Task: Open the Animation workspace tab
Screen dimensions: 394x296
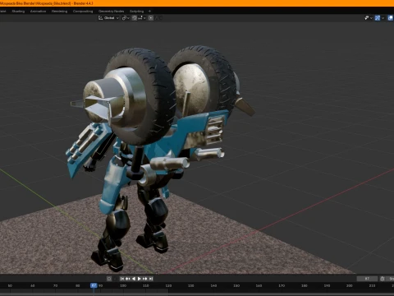Action: pyautogui.click(x=38, y=12)
